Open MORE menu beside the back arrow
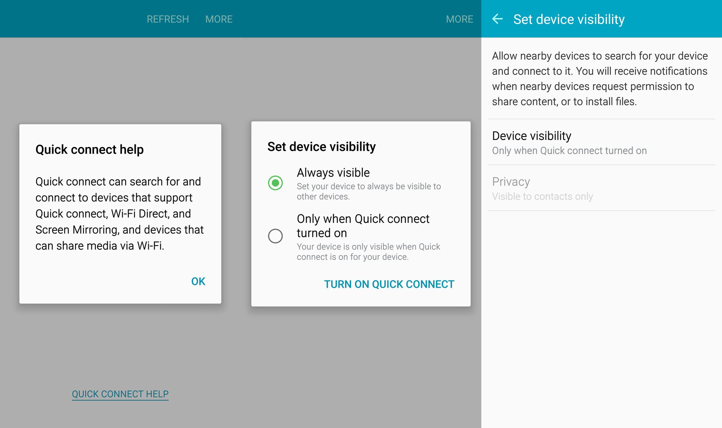Image resolution: width=722 pixels, height=428 pixels. click(459, 19)
